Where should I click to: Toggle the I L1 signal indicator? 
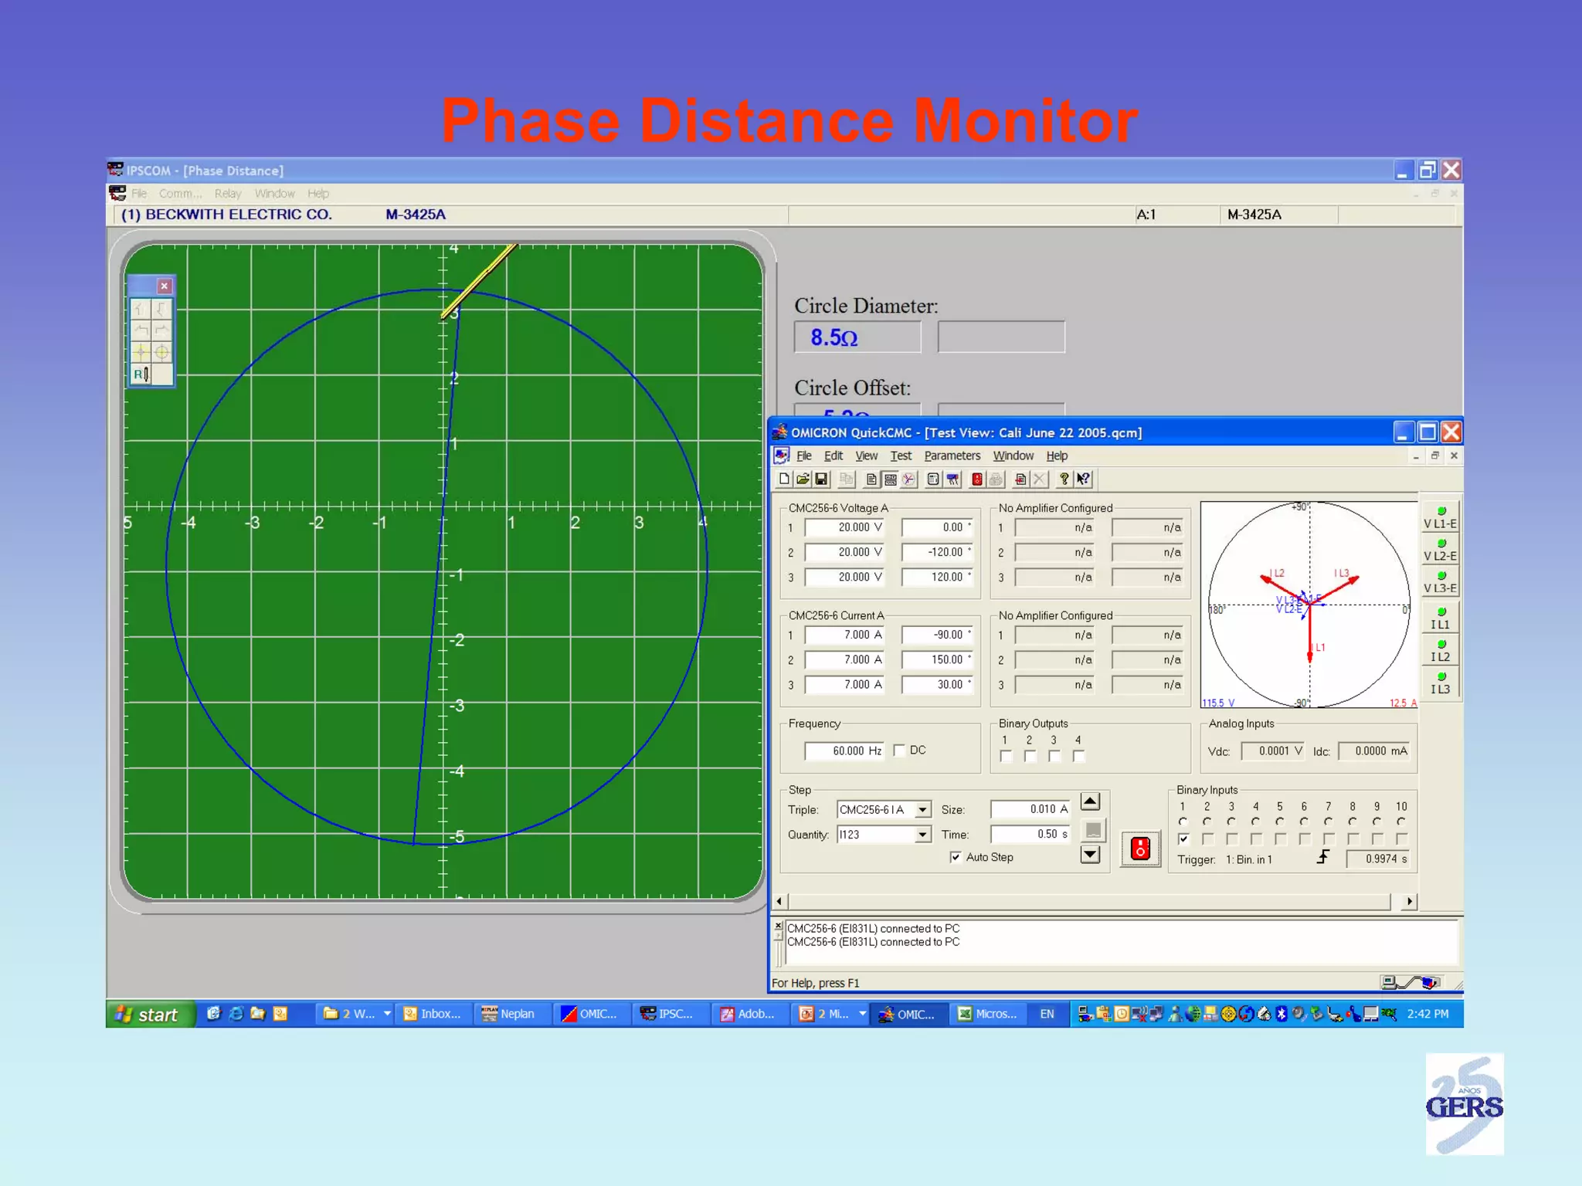click(x=1440, y=618)
